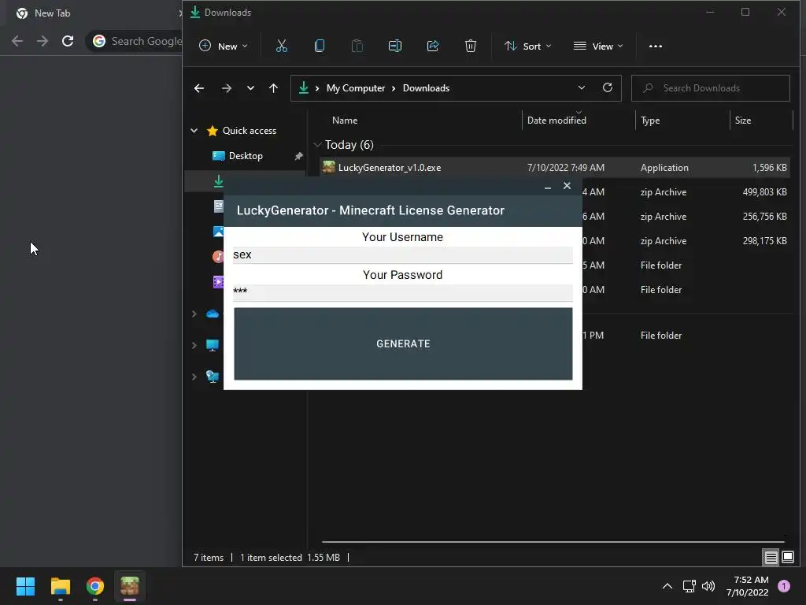Select Desktop in Quick access
This screenshot has height=605, width=806.
(x=246, y=156)
